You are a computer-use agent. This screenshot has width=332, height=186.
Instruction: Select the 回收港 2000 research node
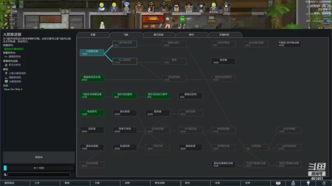tap(92, 130)
